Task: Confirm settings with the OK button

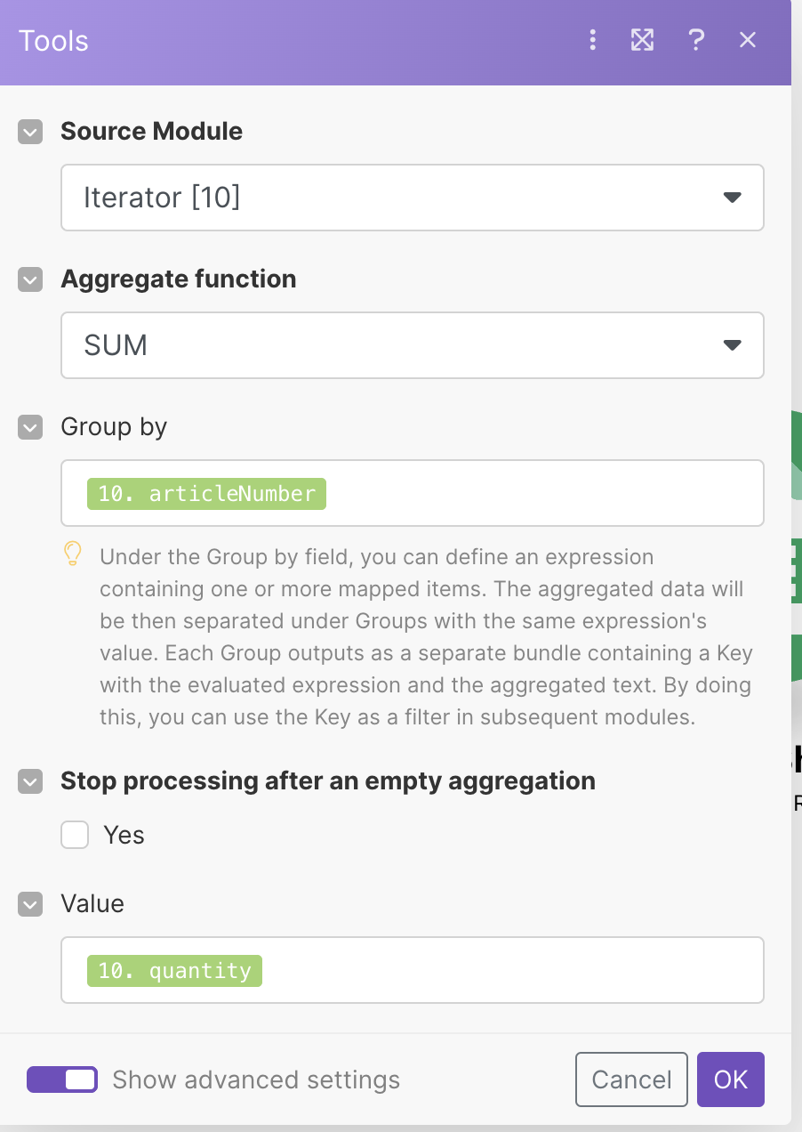Action: [x=731, y=1079]
